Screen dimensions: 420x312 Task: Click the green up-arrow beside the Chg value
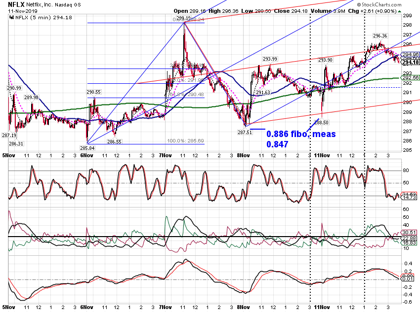click(x=399, y=11)
